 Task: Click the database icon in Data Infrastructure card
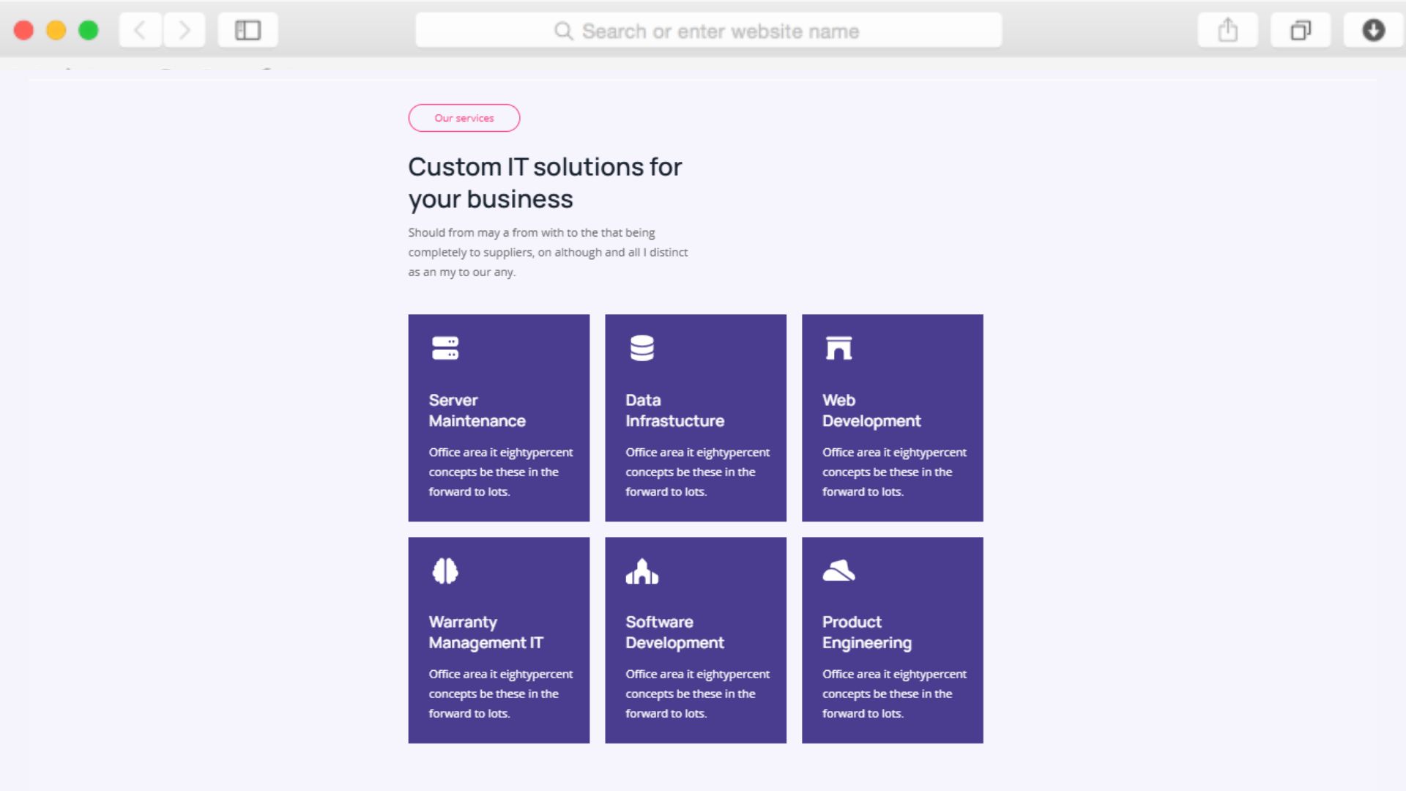pyautogui.click(x=642, y=348)
